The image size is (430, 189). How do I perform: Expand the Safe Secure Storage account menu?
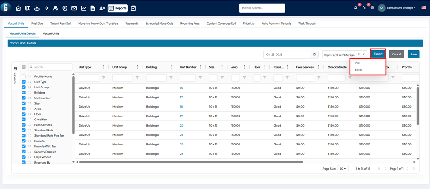click(400, 8)
